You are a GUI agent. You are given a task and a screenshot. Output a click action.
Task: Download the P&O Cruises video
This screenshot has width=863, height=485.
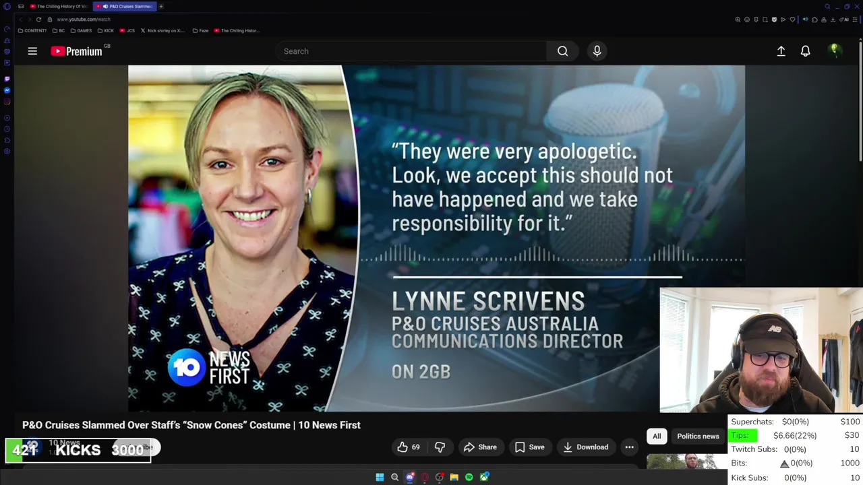(585, 447)
